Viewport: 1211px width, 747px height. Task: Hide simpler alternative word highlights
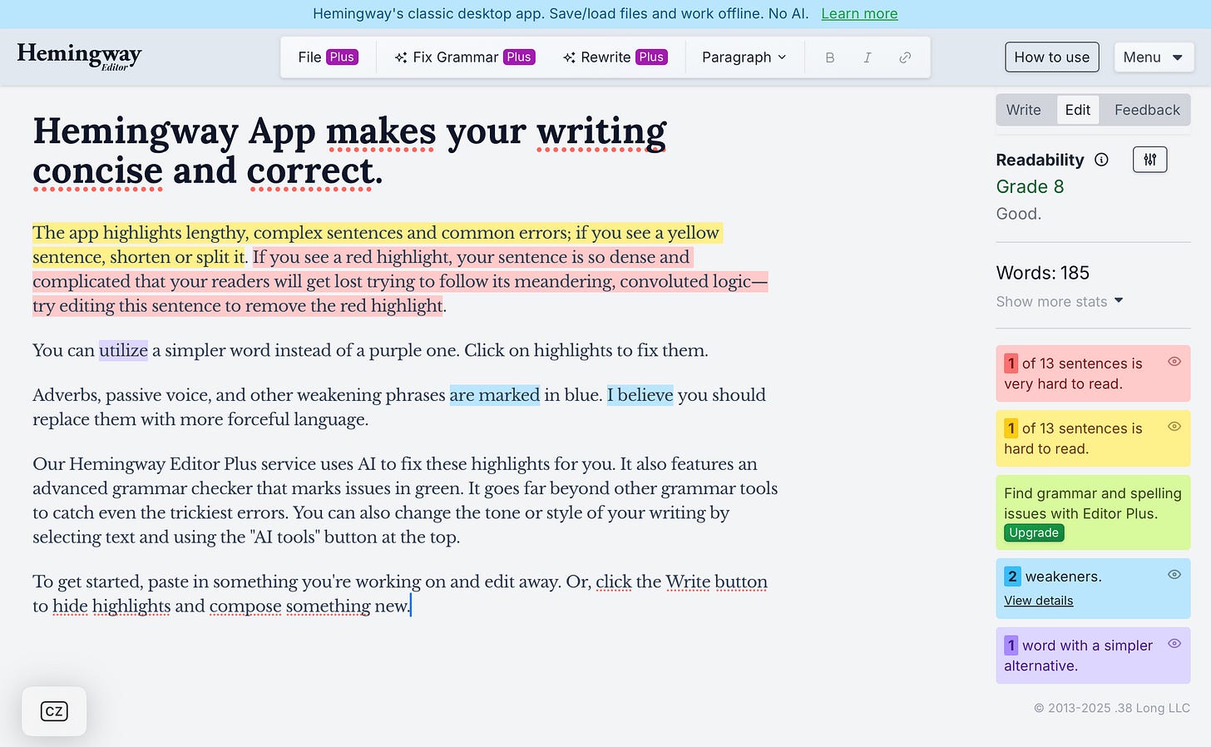pos(1174,644)
